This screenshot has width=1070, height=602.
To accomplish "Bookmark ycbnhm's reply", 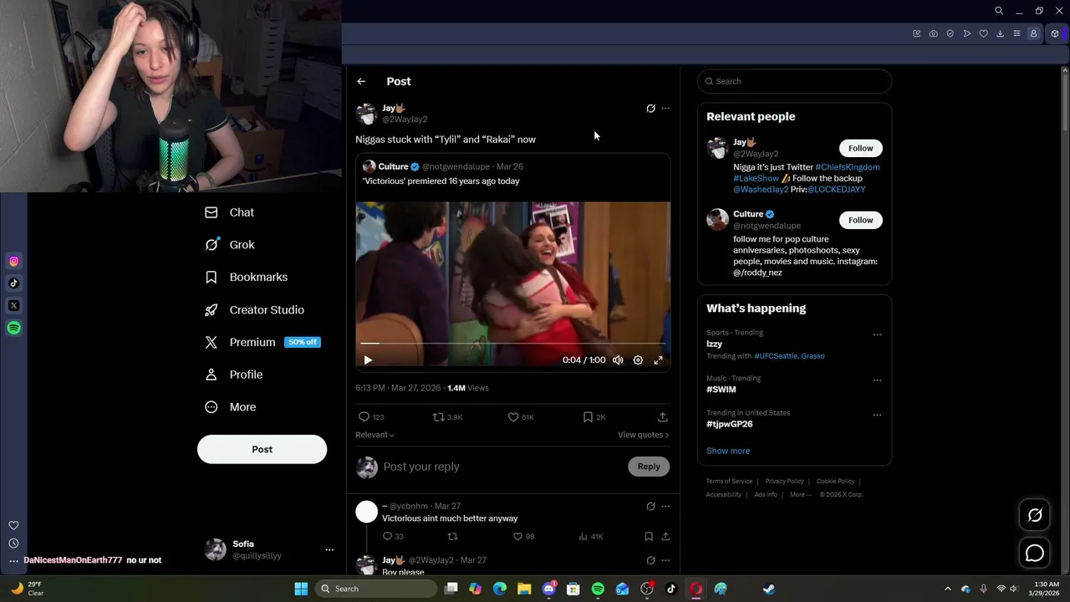I will 649,537.
